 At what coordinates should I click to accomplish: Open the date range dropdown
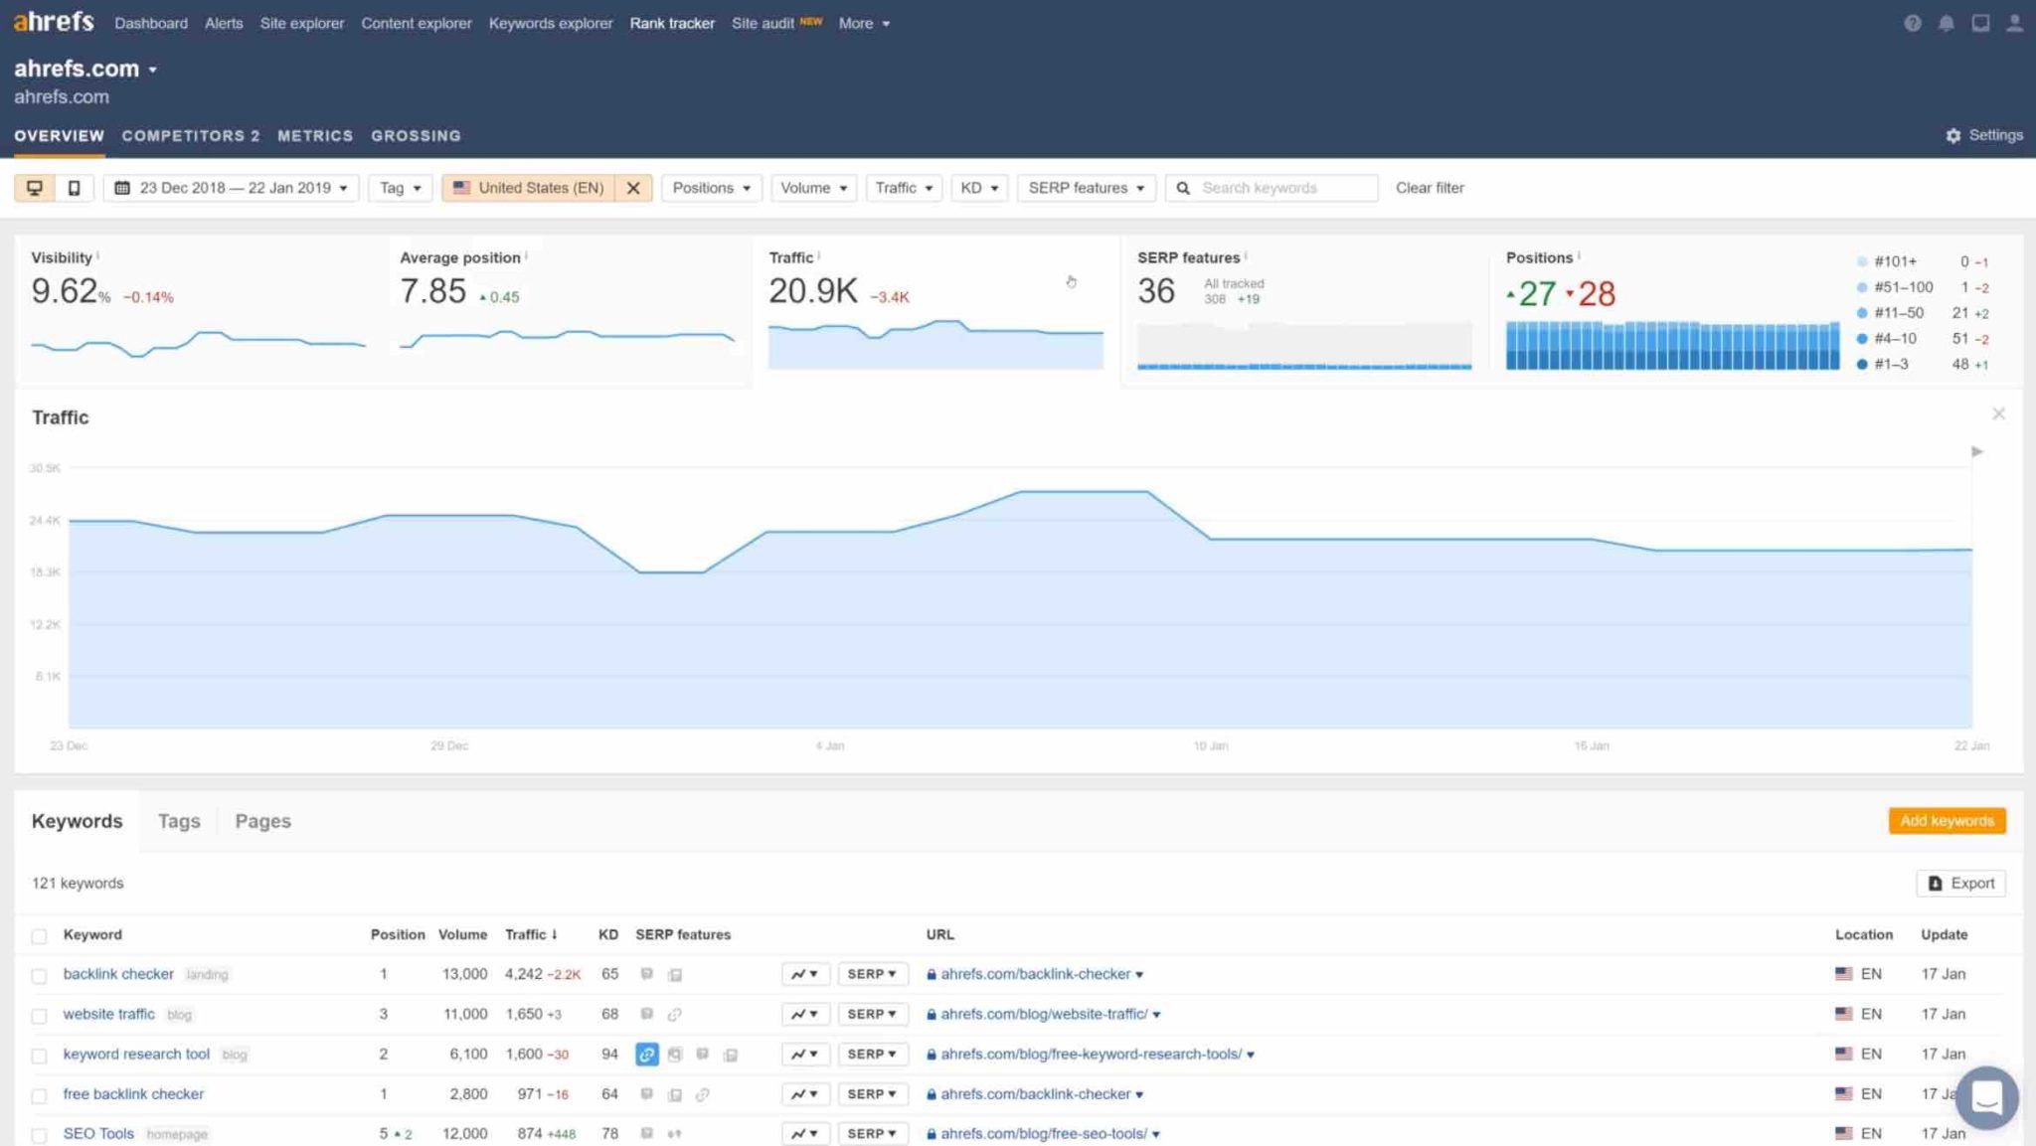coord(231,188)
